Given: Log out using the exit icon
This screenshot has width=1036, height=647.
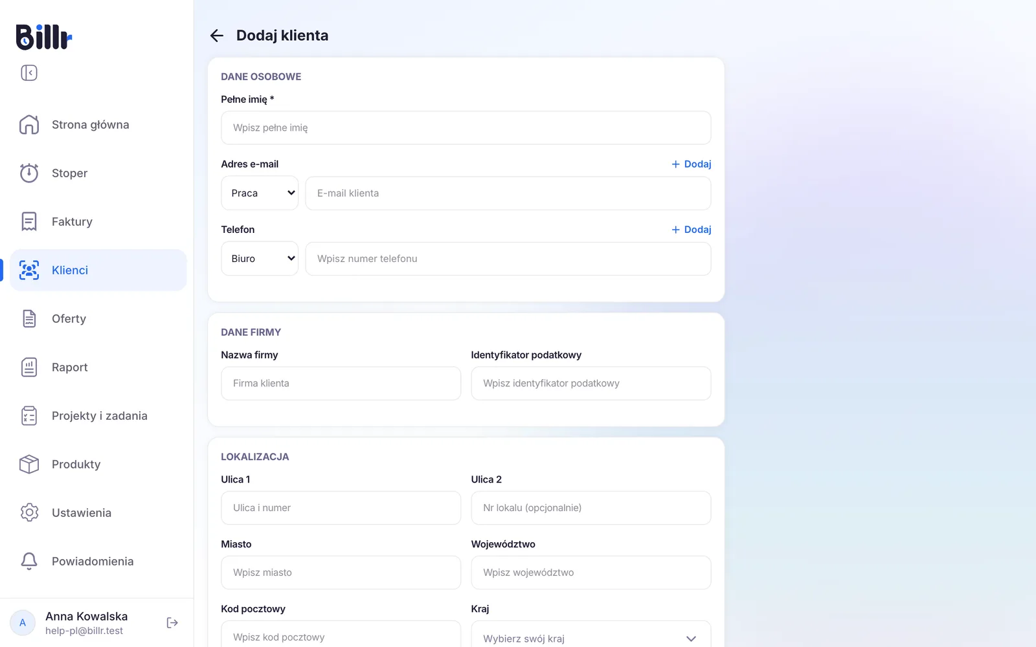Looking at the screenshot, I should click(x=172, y=622).
